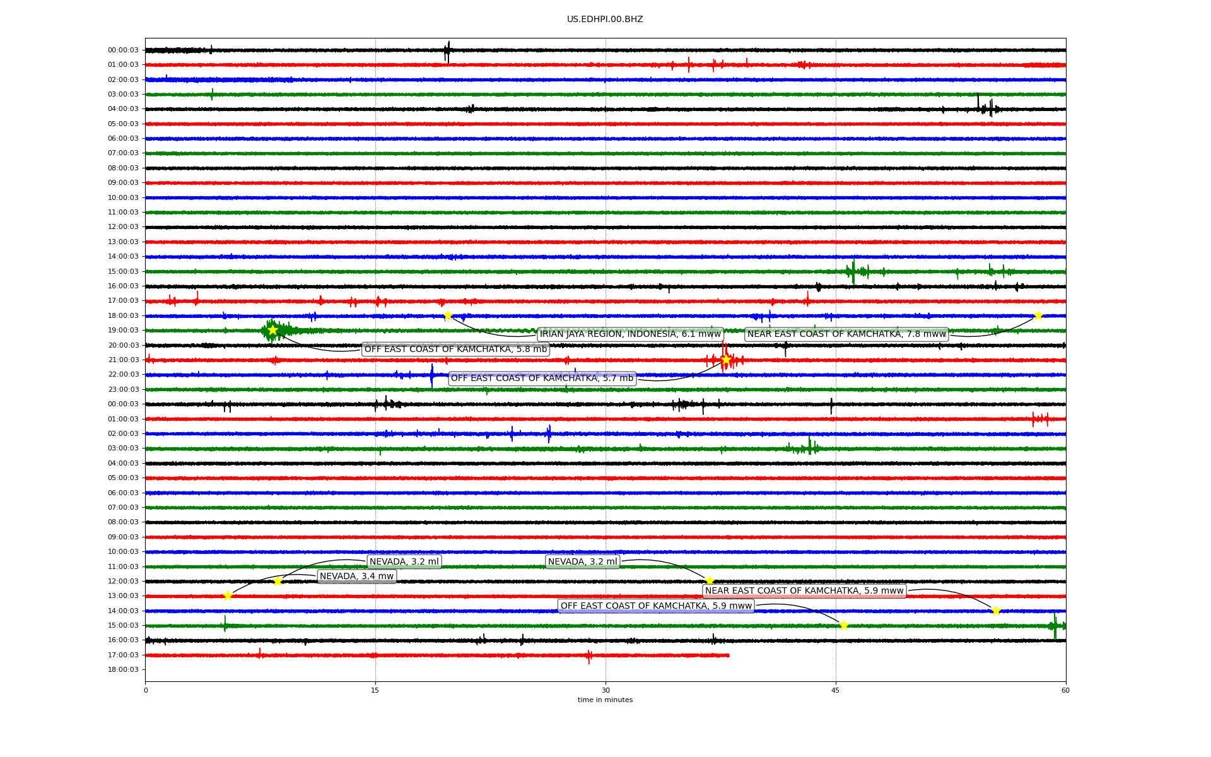The width and height of the screenshot is (1211, 757).
Task: Click the star for Irian Jaya 6.1 event
Action: coord(448,315)
